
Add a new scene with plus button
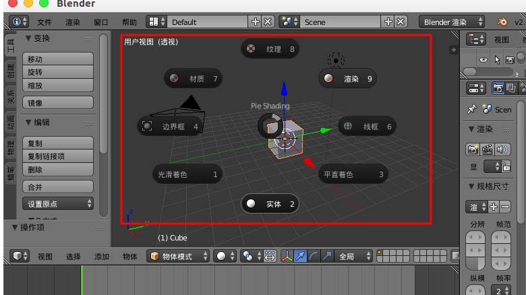coord(388,22)
